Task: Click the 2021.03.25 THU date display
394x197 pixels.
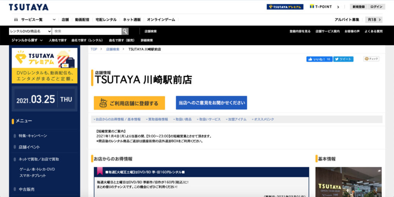Action: [x=45, y=99]
